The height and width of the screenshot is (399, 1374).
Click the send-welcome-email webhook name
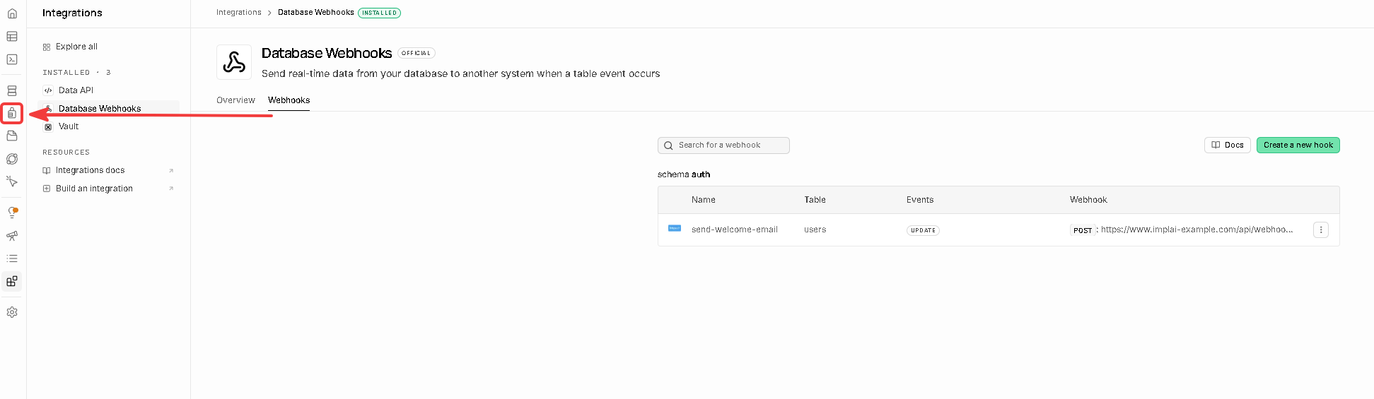(x=735, y=230)
